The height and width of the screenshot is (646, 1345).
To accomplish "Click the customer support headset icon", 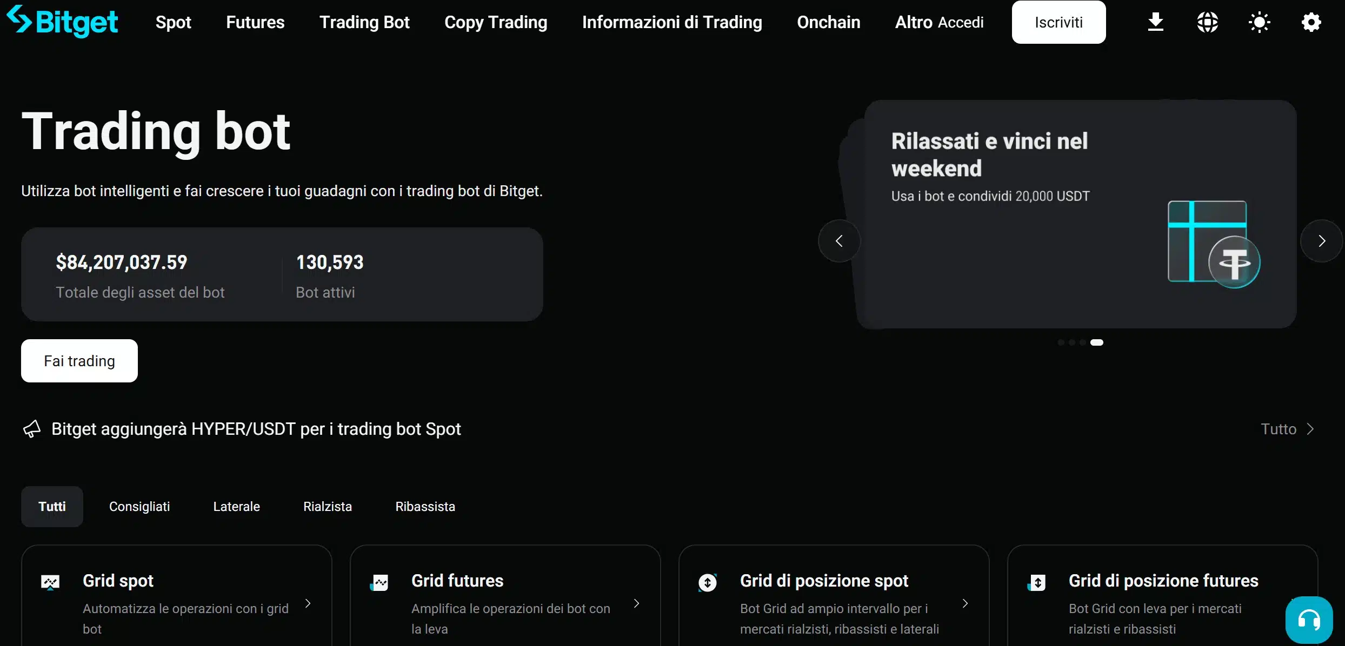I will click(1308, 619).
